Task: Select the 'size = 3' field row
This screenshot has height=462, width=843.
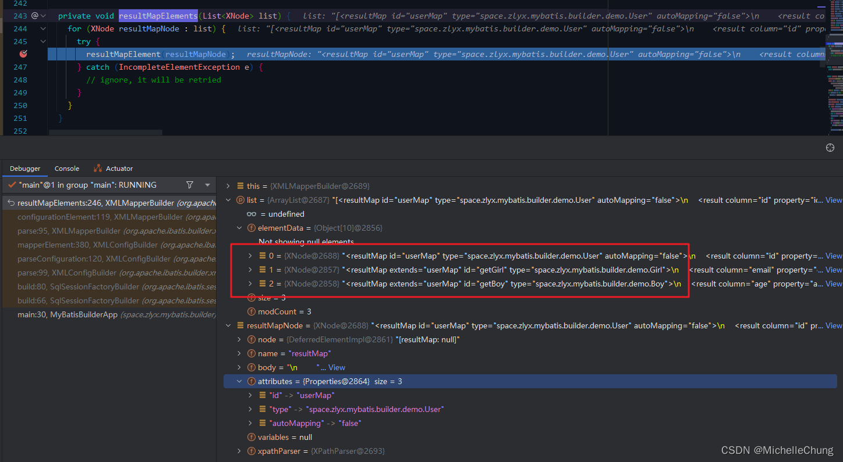Action: [x=530, y=298]
